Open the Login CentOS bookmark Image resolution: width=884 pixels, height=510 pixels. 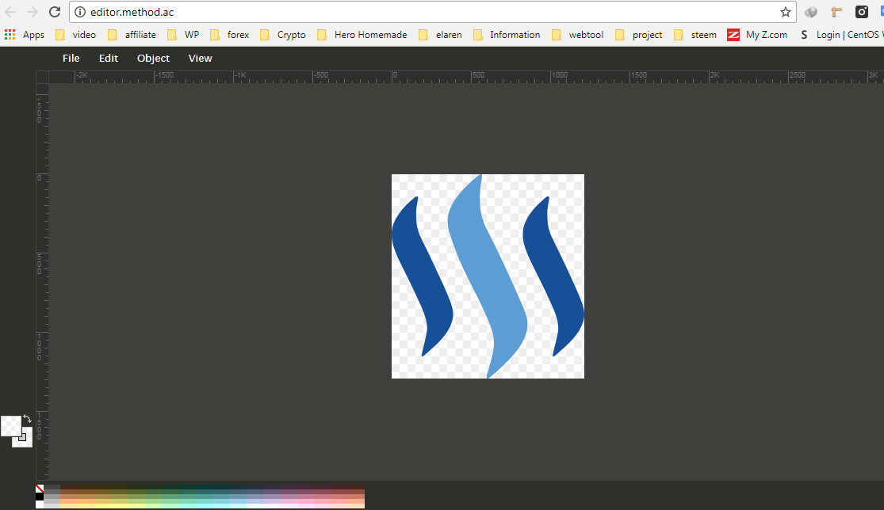click(841, 35)
